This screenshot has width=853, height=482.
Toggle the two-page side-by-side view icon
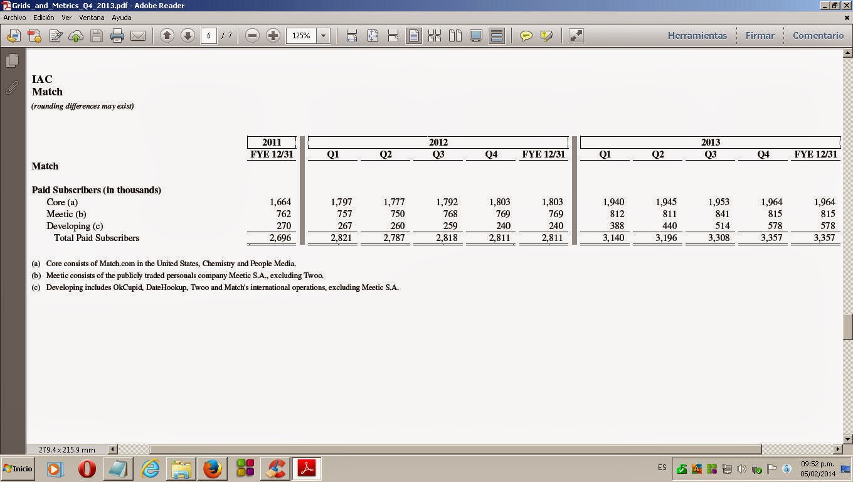click(x=455, y=36)
